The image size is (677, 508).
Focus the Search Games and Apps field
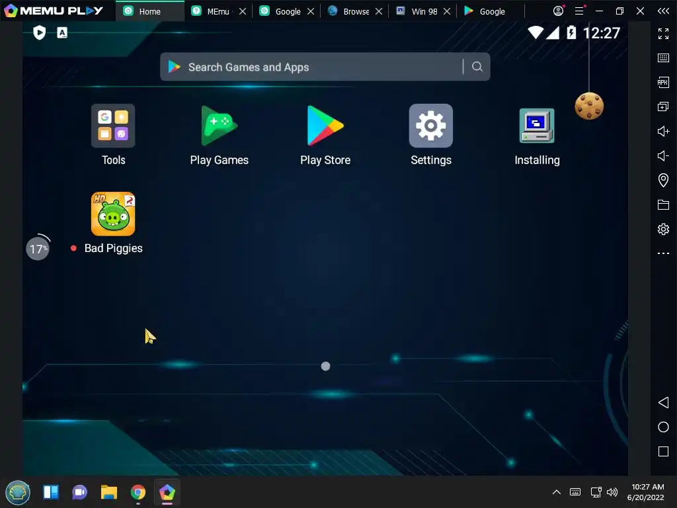pyautogui.click(x=325, y=67)
